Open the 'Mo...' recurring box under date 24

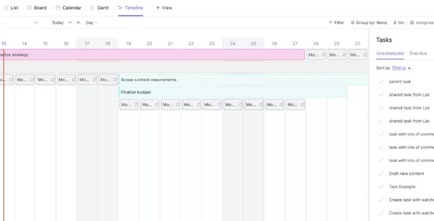pos(233,104)
